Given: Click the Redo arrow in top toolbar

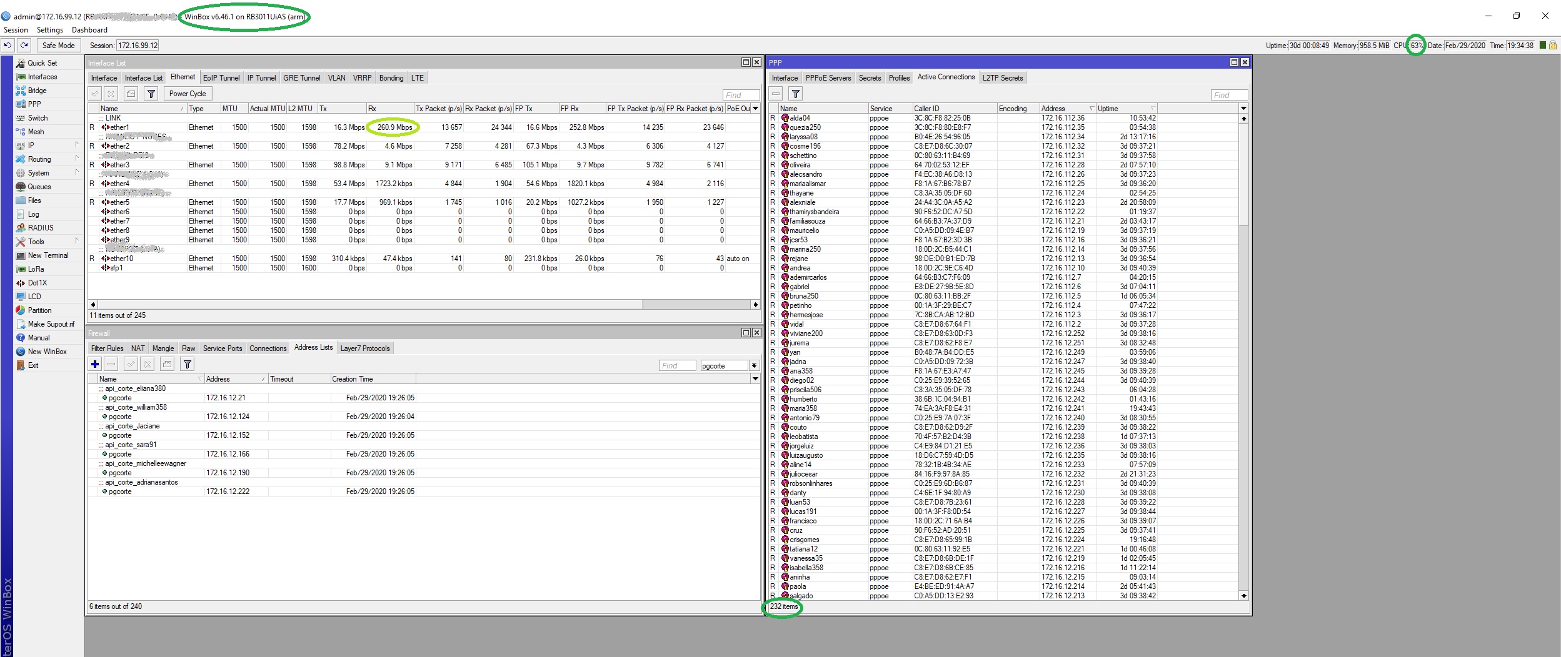Looking at the screenshot, I should [24, 45].
